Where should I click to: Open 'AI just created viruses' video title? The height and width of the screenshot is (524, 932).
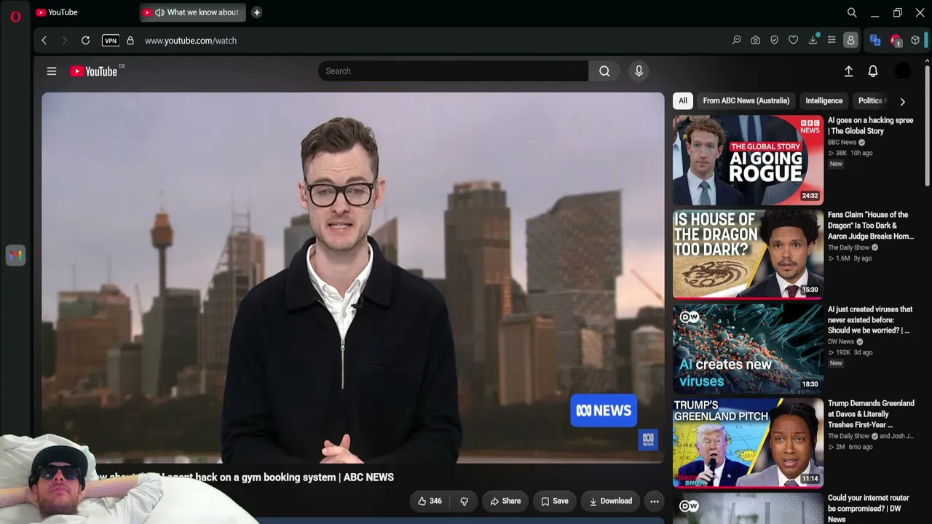pos(870,320)
